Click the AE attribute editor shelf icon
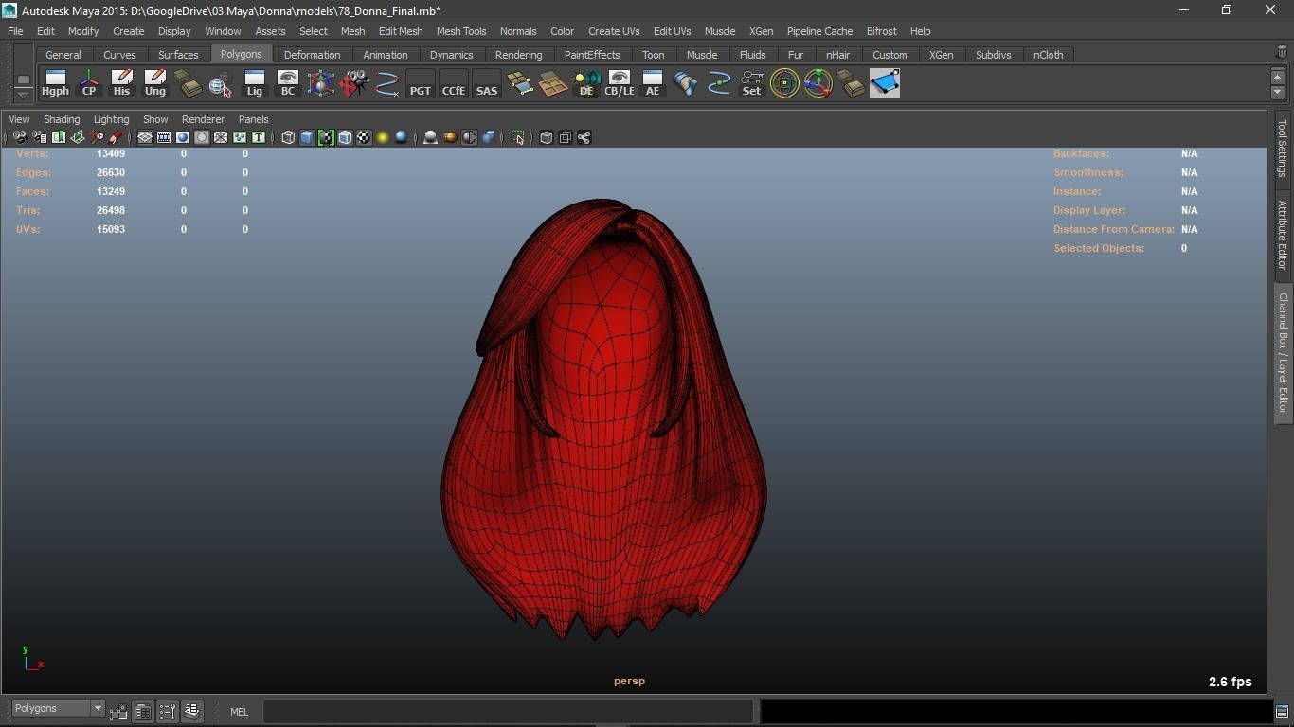The image size is (1294, 727). [x=652, y=83]
